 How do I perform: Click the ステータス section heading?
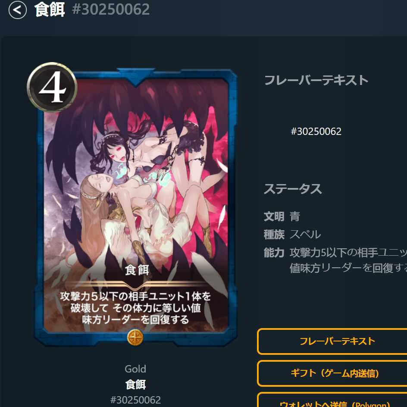(293, 189)
